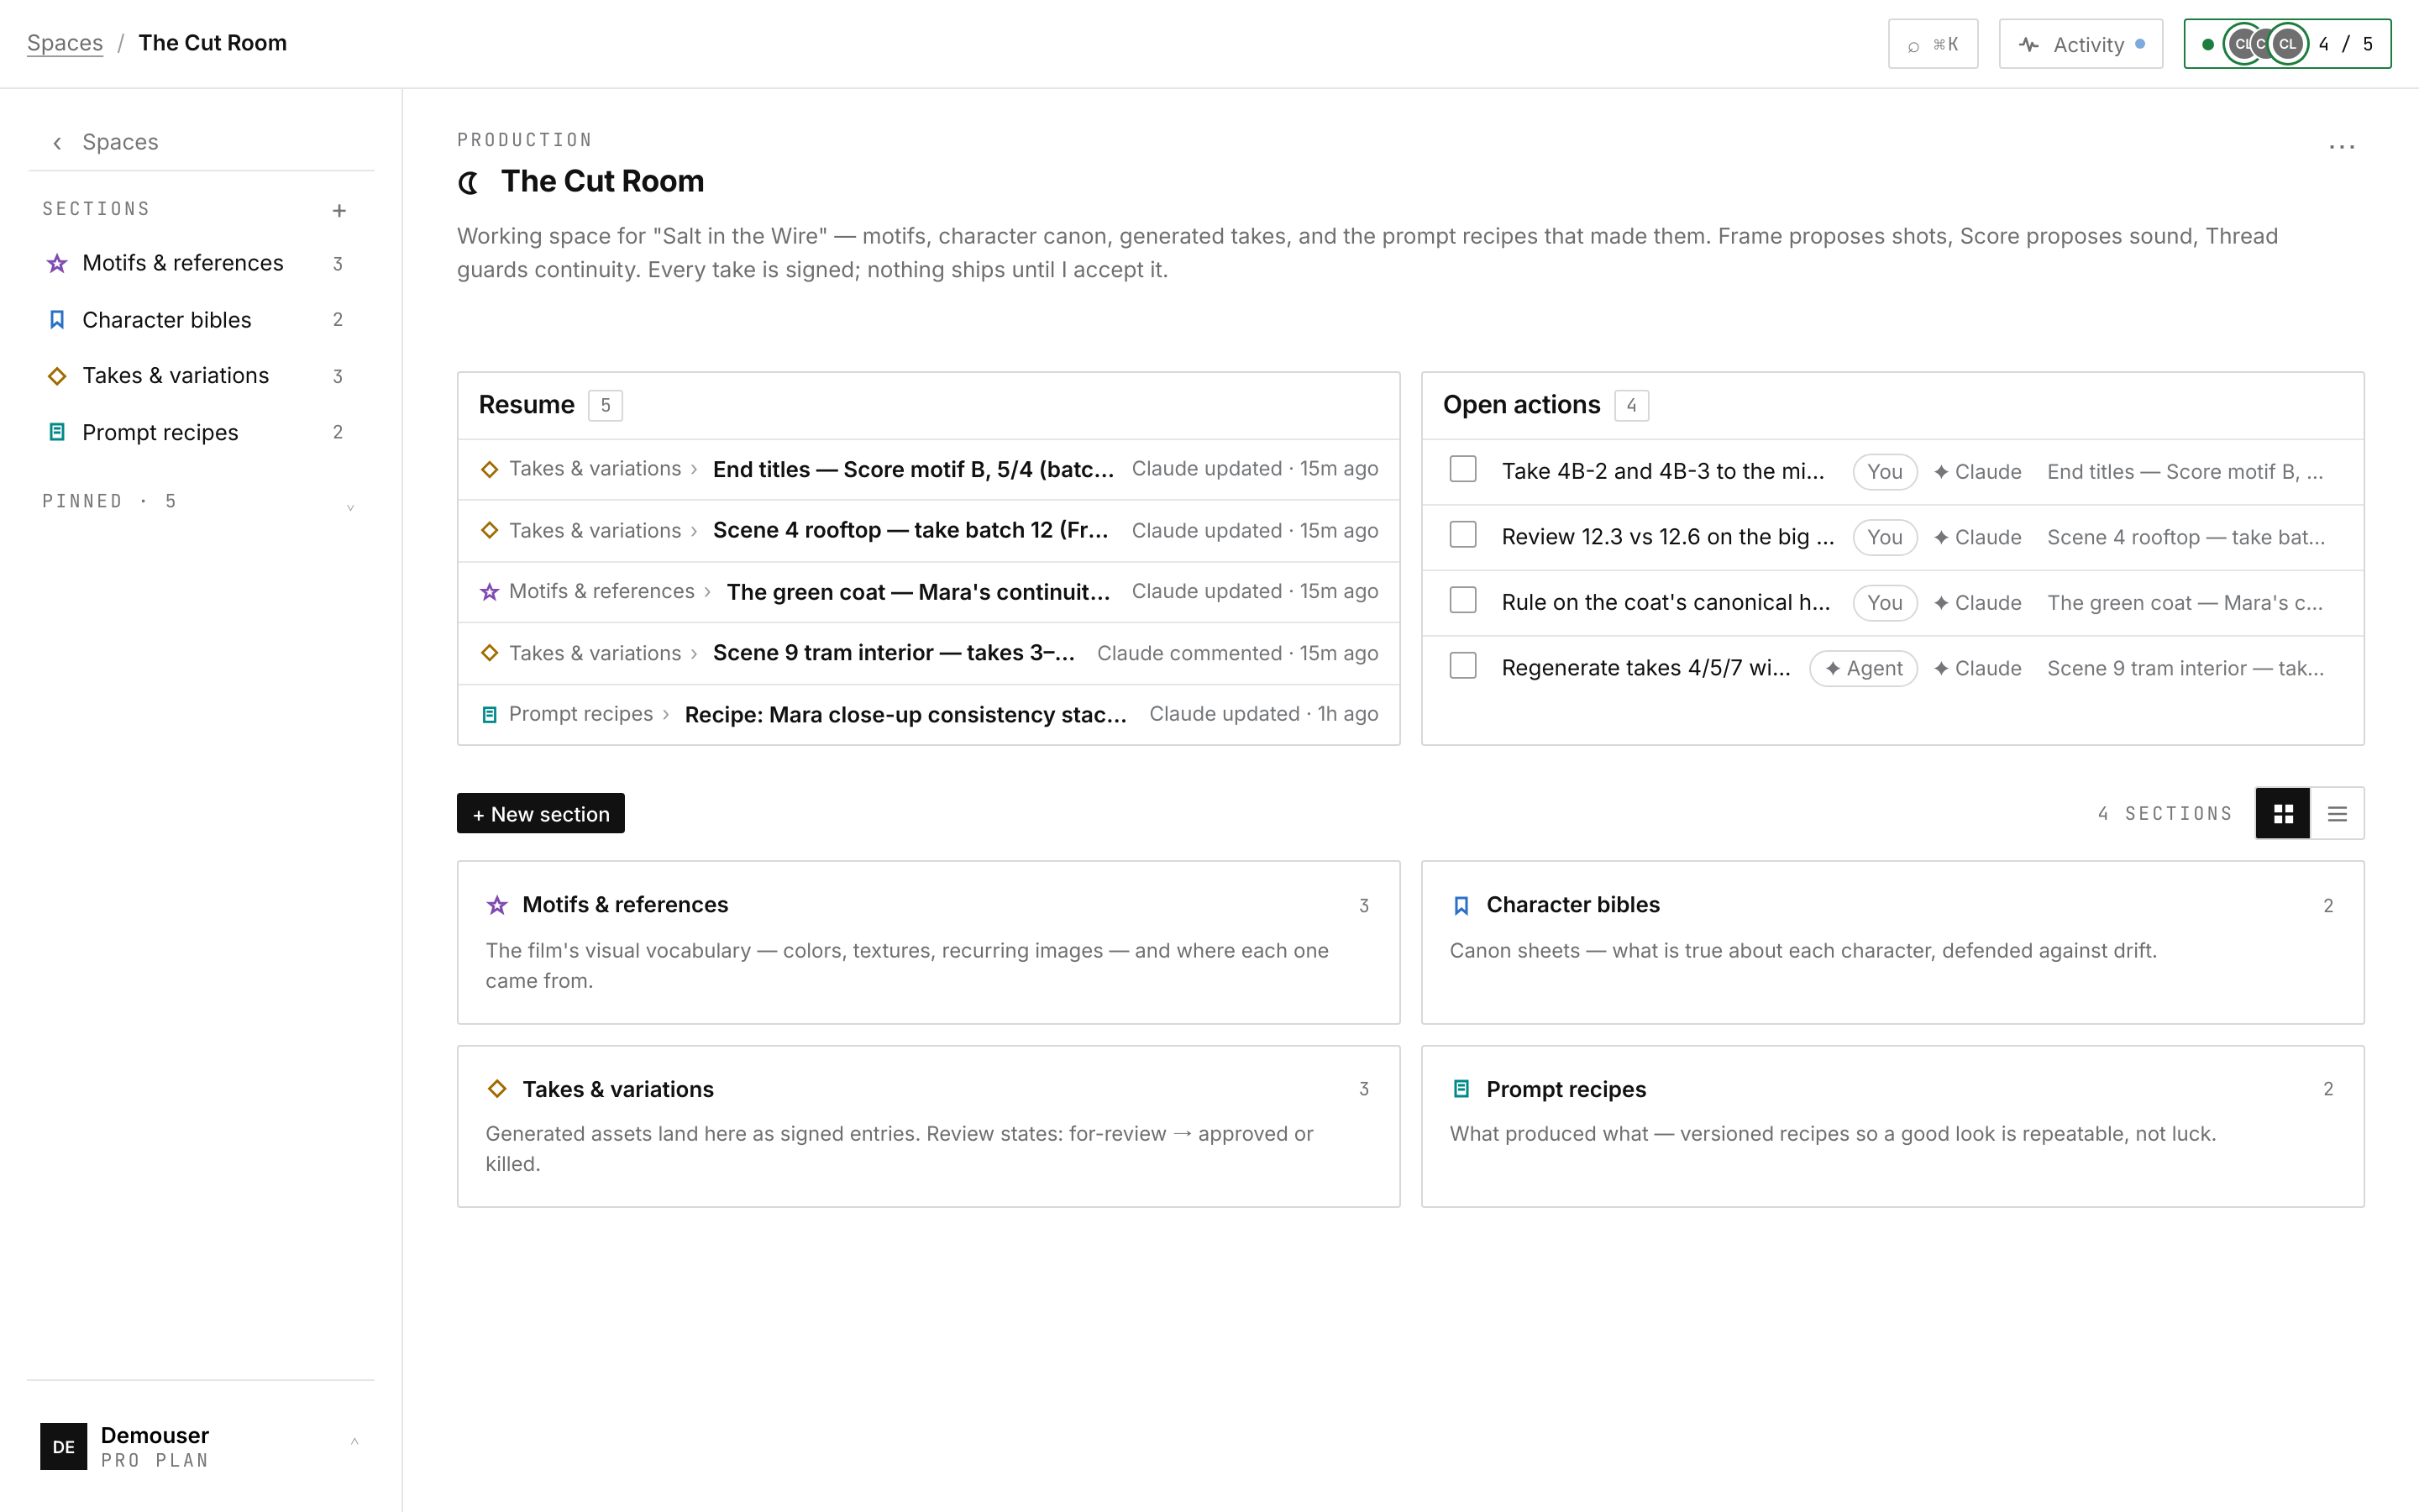
Task: Click the diamond icon in End titles resume row
Action: click(x=489, y=469)
